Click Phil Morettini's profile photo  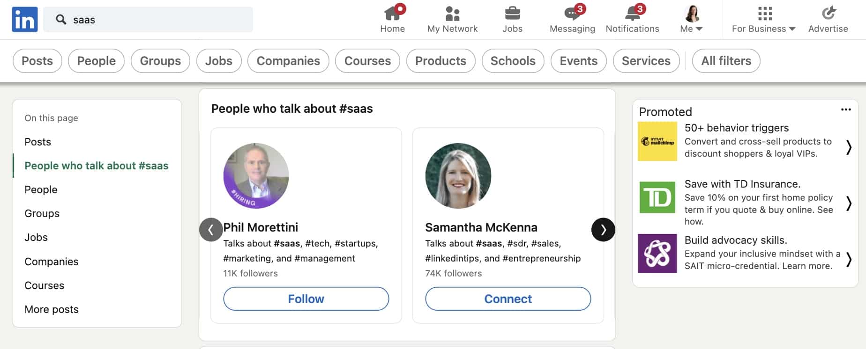pyautogui.click(x=256, y=176)
